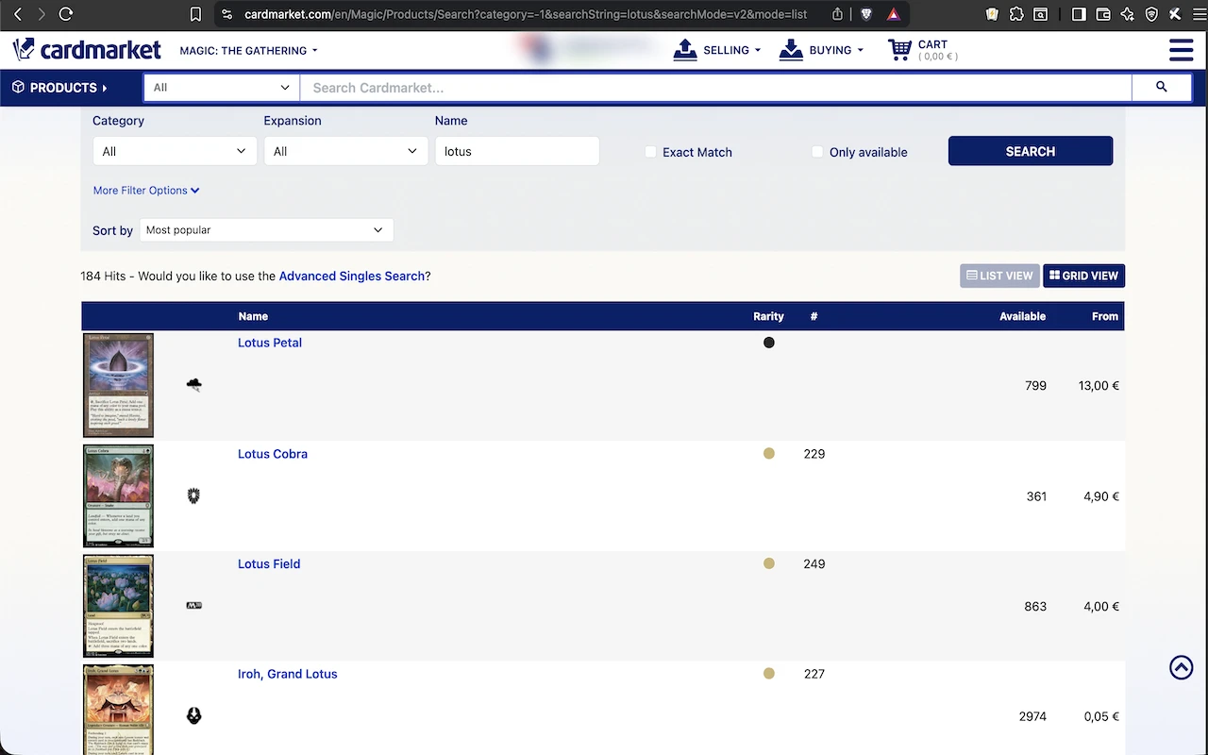The width and height of the screenshot is (1208, 755).
Task: Open the Category dropdown
Action: pos(174,151)
